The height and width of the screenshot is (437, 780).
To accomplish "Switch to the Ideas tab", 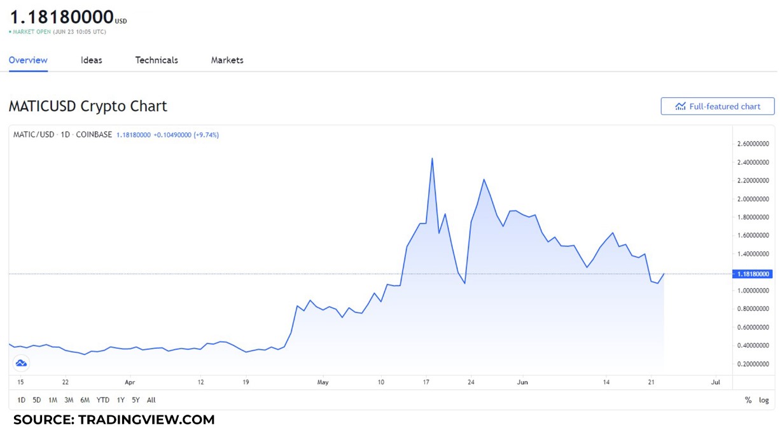I will click(x=92, y=60).
